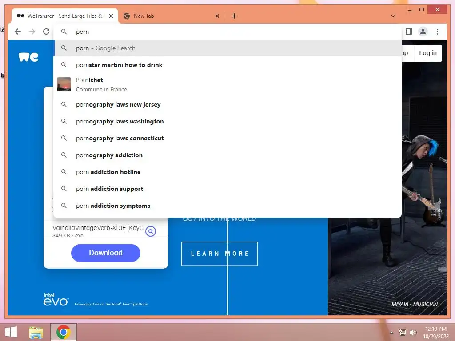Click the Intel Evo logo
Screen dimensions: 455x341
point(56,300)
